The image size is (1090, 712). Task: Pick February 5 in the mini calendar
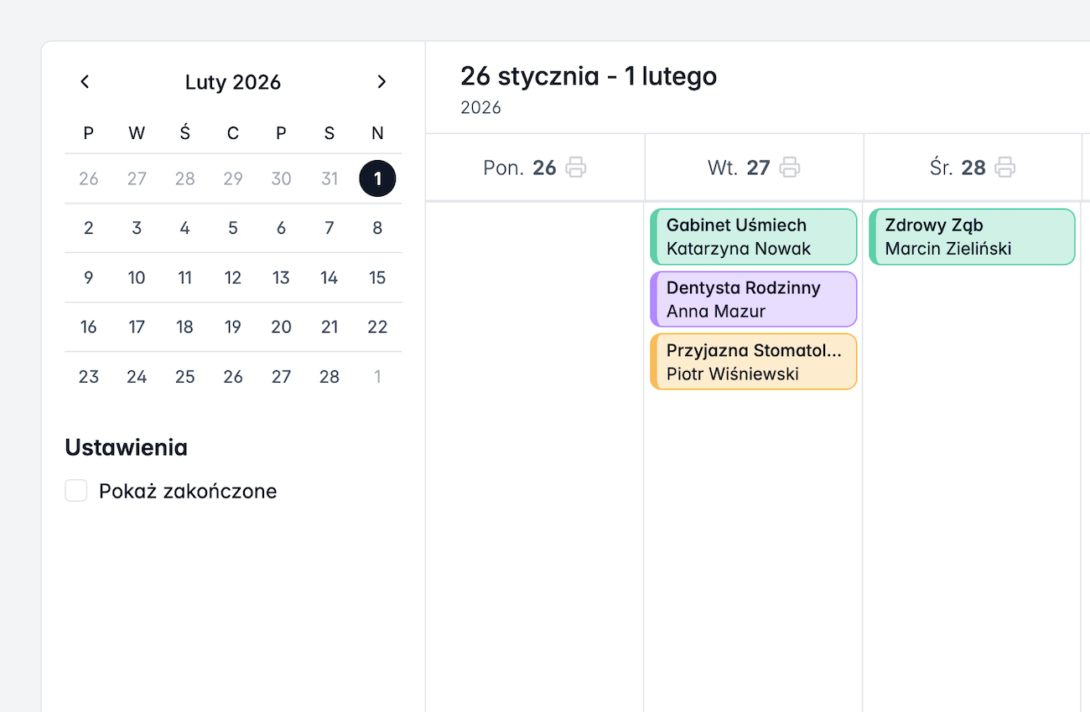[x=233, y=228]
